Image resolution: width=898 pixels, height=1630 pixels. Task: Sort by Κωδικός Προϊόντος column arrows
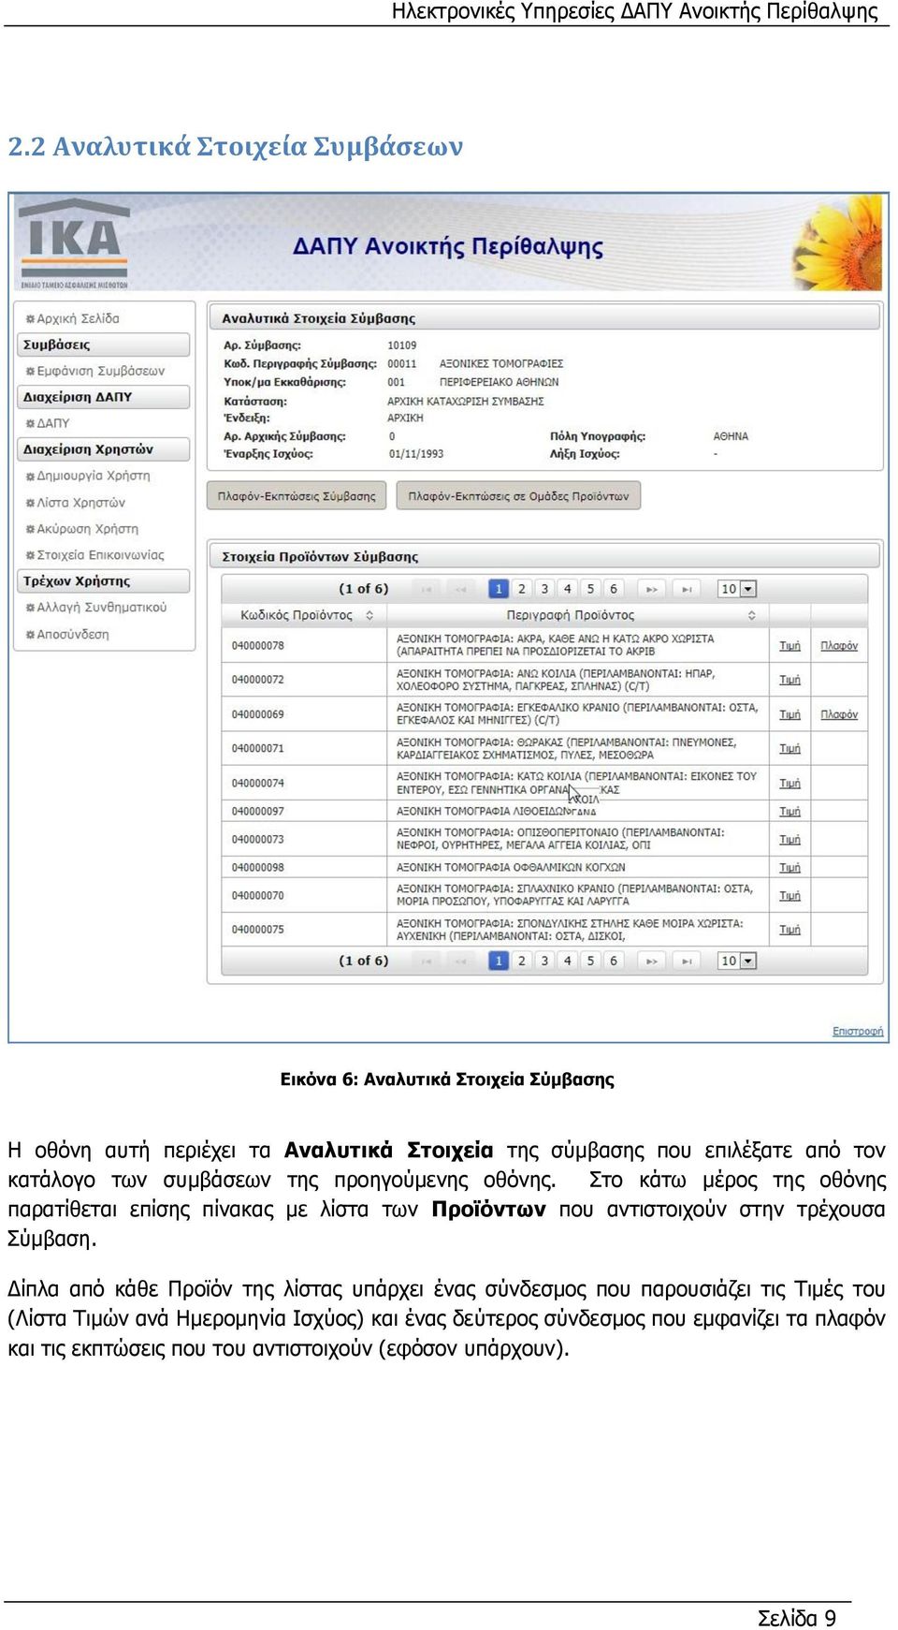pos(369,615)
